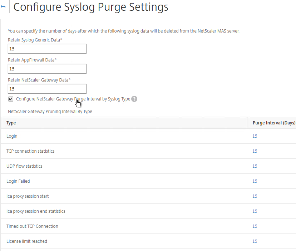Edit purge interval for License limit reached
The height and width of the screenshot is (251, 296).
click(x=255, y=241)
